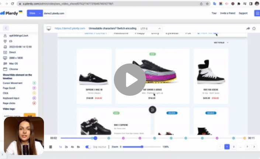The image size is (260, 159).
Task: Click the traffic source icon beside Direct
Action: coord(5,52)
